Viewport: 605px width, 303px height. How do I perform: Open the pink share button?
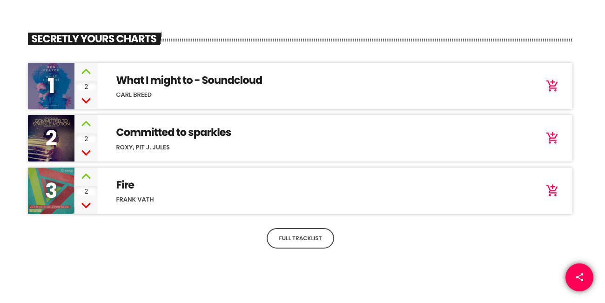[x=579, y=277]
